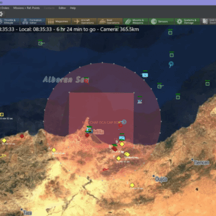Screen dimensions: 216x216
Task: Open Systems & Damage
Action: 187,22
